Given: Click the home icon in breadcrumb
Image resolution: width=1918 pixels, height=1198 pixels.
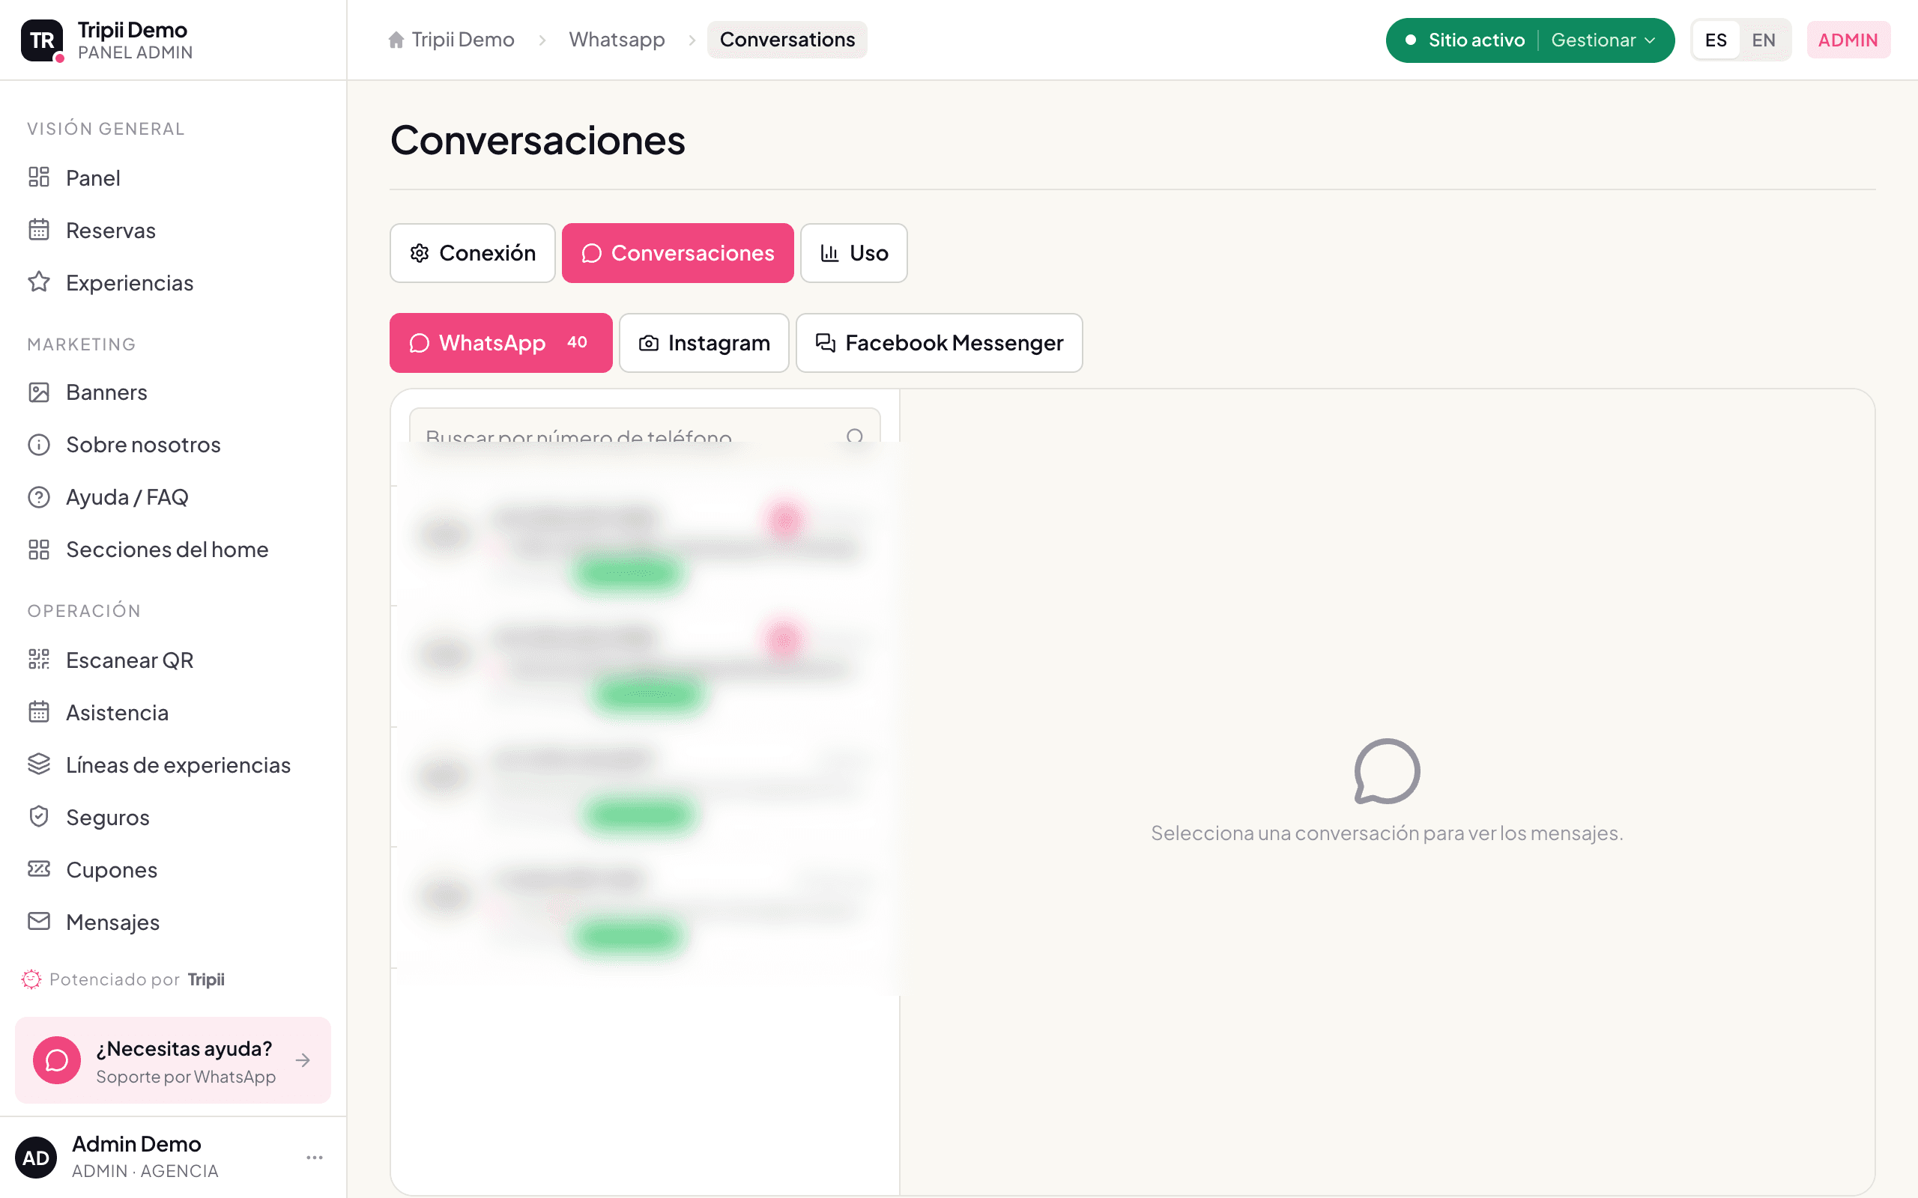Looking at the screenshot, I should (396, 40).
